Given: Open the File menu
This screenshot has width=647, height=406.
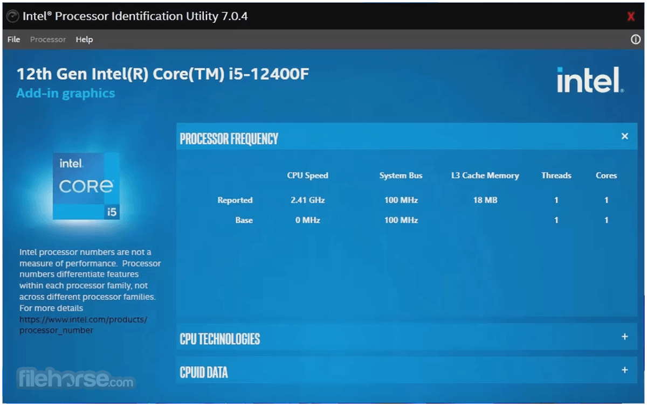Looking at the screenshot, I should (13, 39).
